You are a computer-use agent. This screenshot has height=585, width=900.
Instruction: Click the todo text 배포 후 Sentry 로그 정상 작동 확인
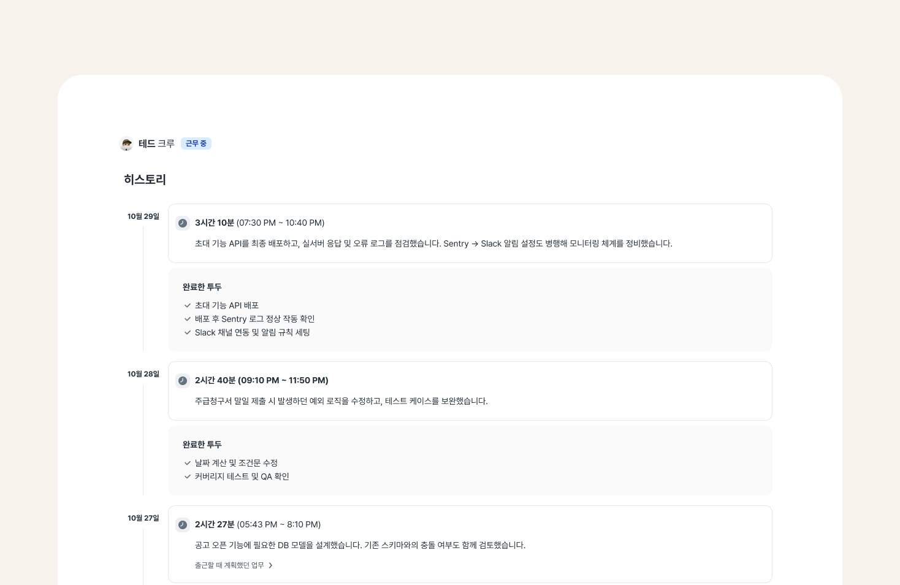[x=255, y=319]
